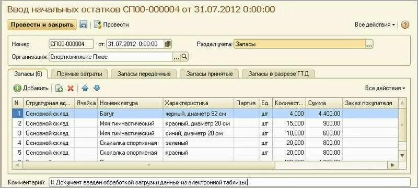Click the Номер input field

72,44
